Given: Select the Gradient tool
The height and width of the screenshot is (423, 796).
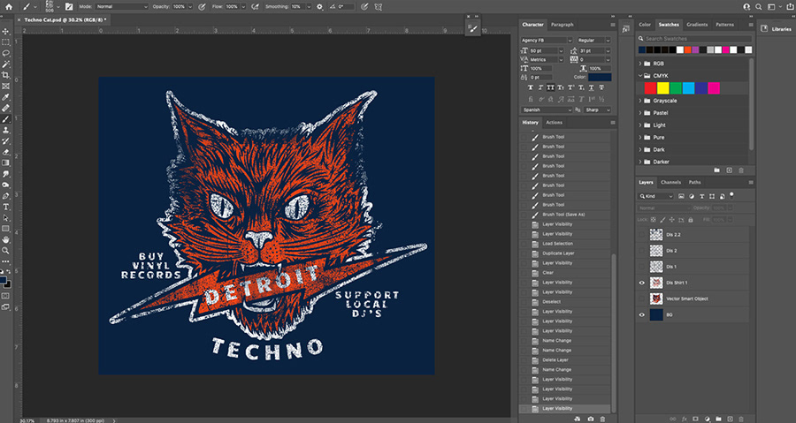Looking at the screenshot, I should tap(5, 163).
